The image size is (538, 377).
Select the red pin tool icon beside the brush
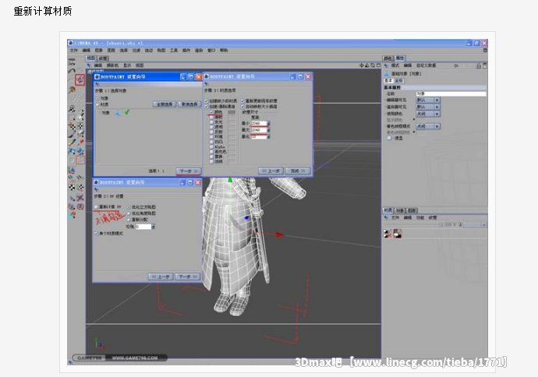click(80, 142)
